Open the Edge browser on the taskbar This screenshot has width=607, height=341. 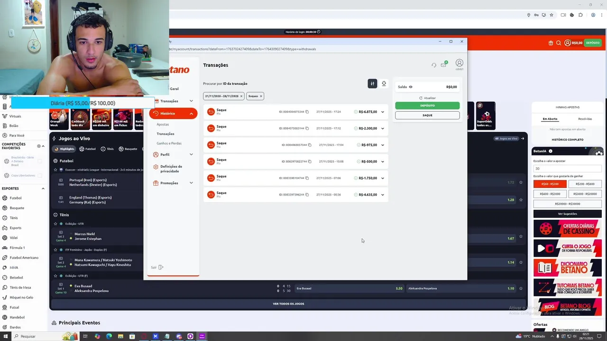coord(109,336)
